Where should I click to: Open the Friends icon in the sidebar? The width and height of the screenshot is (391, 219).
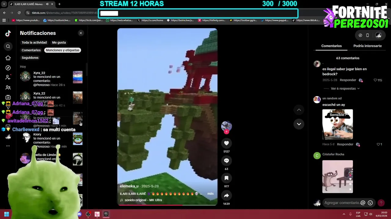(8, 88)
